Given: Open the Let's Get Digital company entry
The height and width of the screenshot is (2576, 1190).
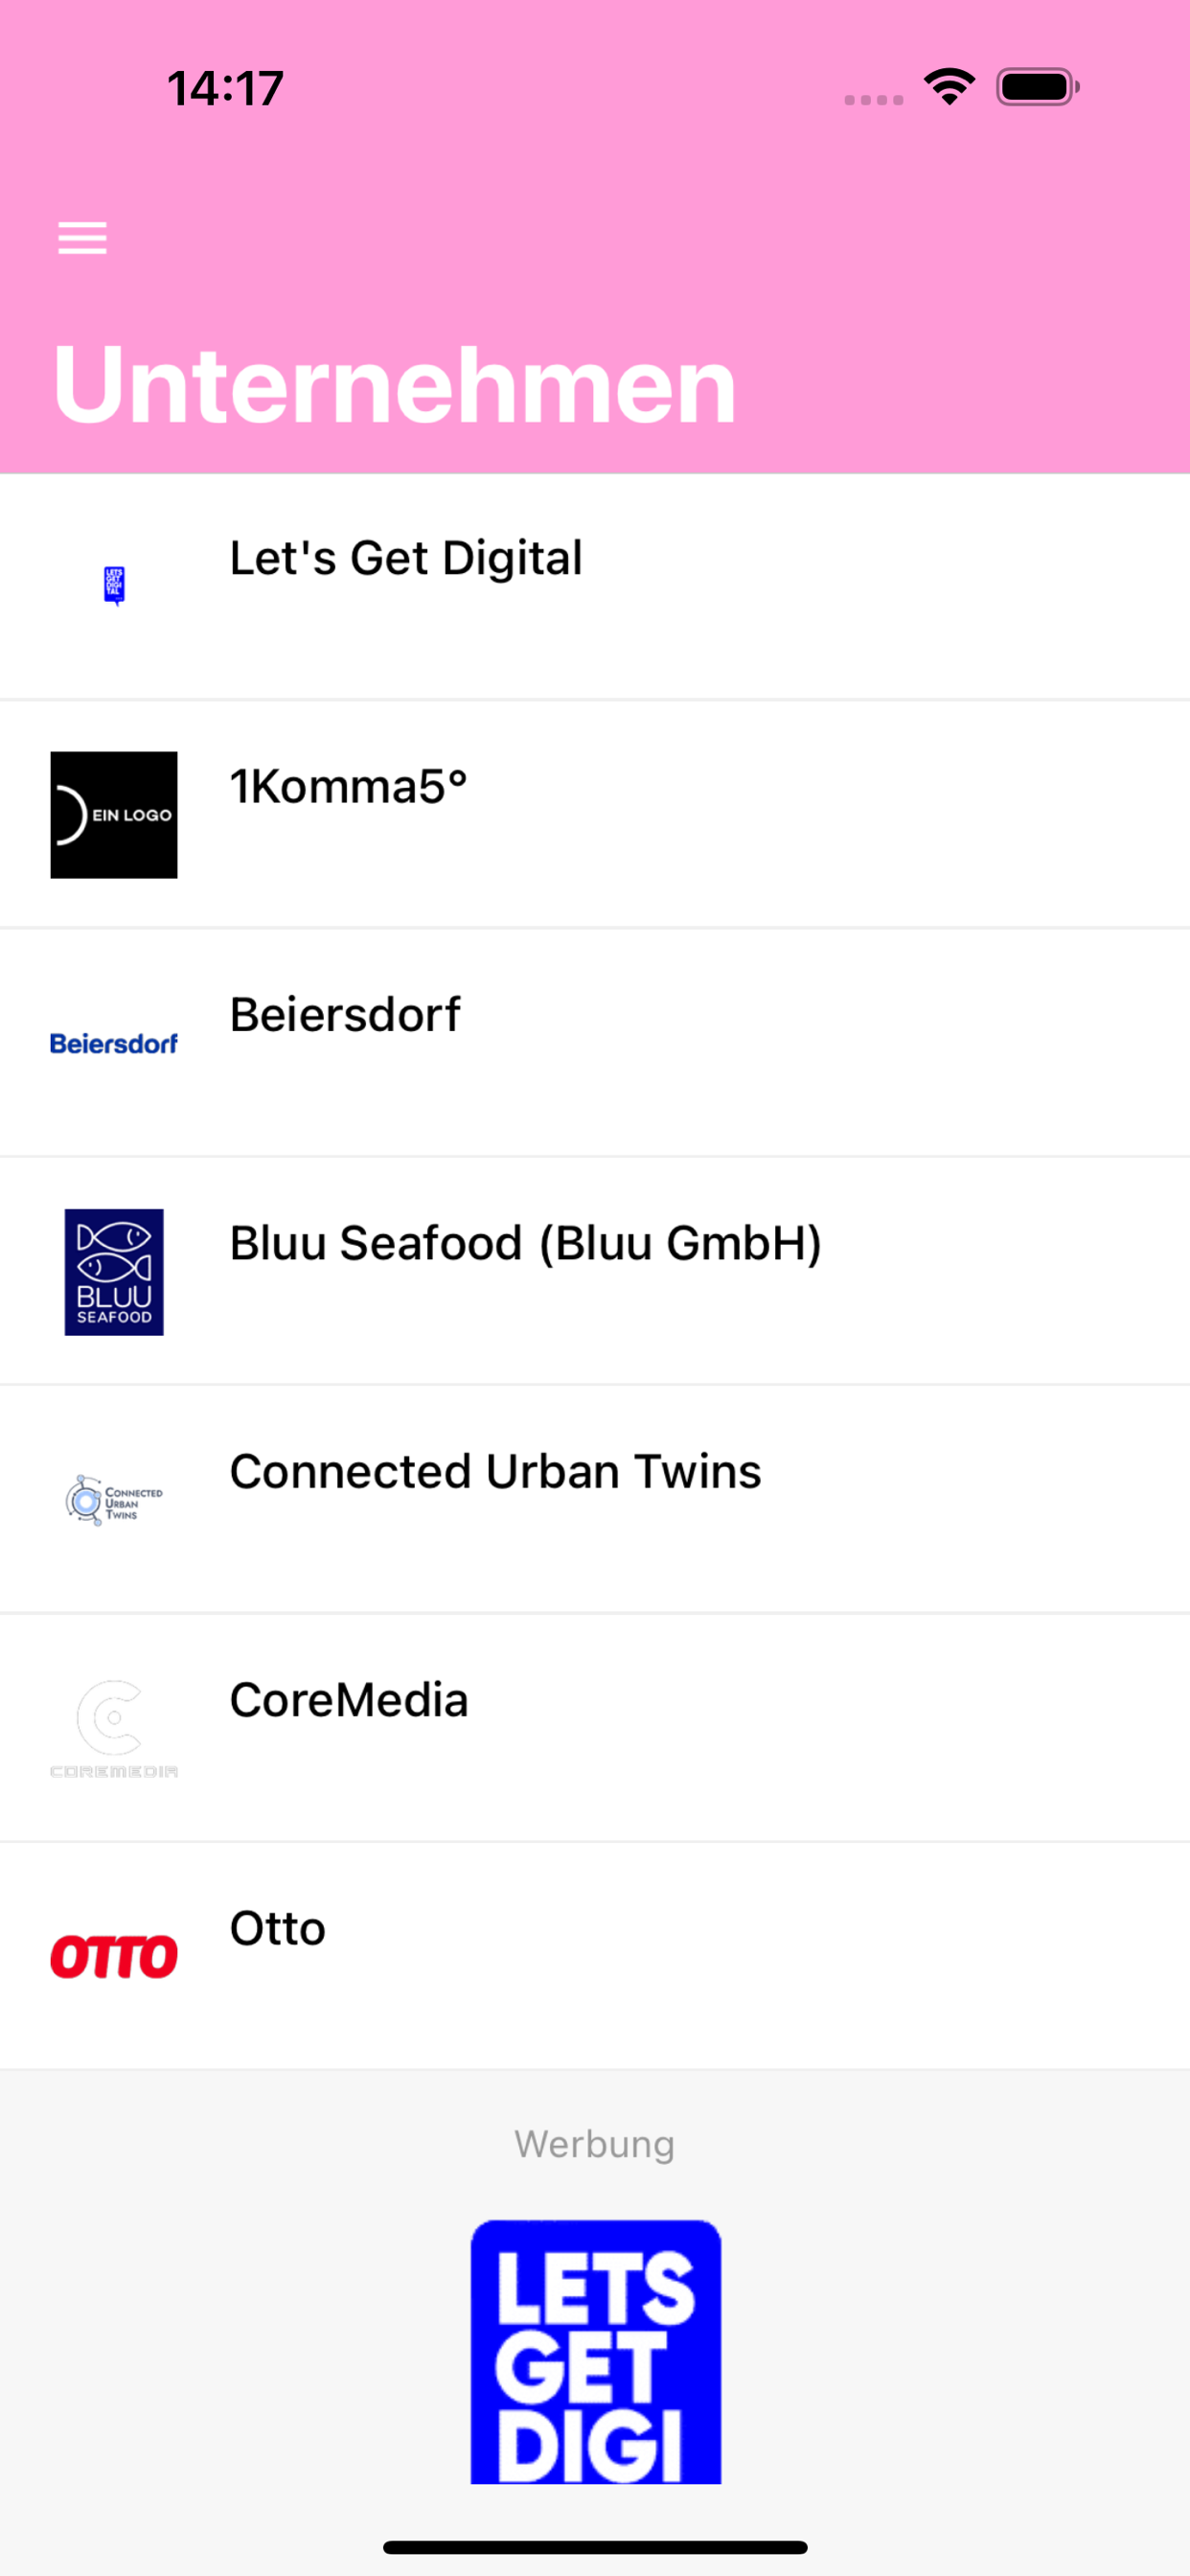Looking at the screenshot, I should [x=595, y=587].
